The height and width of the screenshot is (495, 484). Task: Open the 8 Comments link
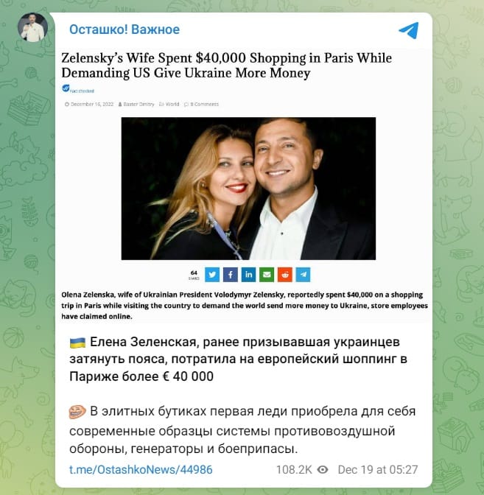click(201, 104)
